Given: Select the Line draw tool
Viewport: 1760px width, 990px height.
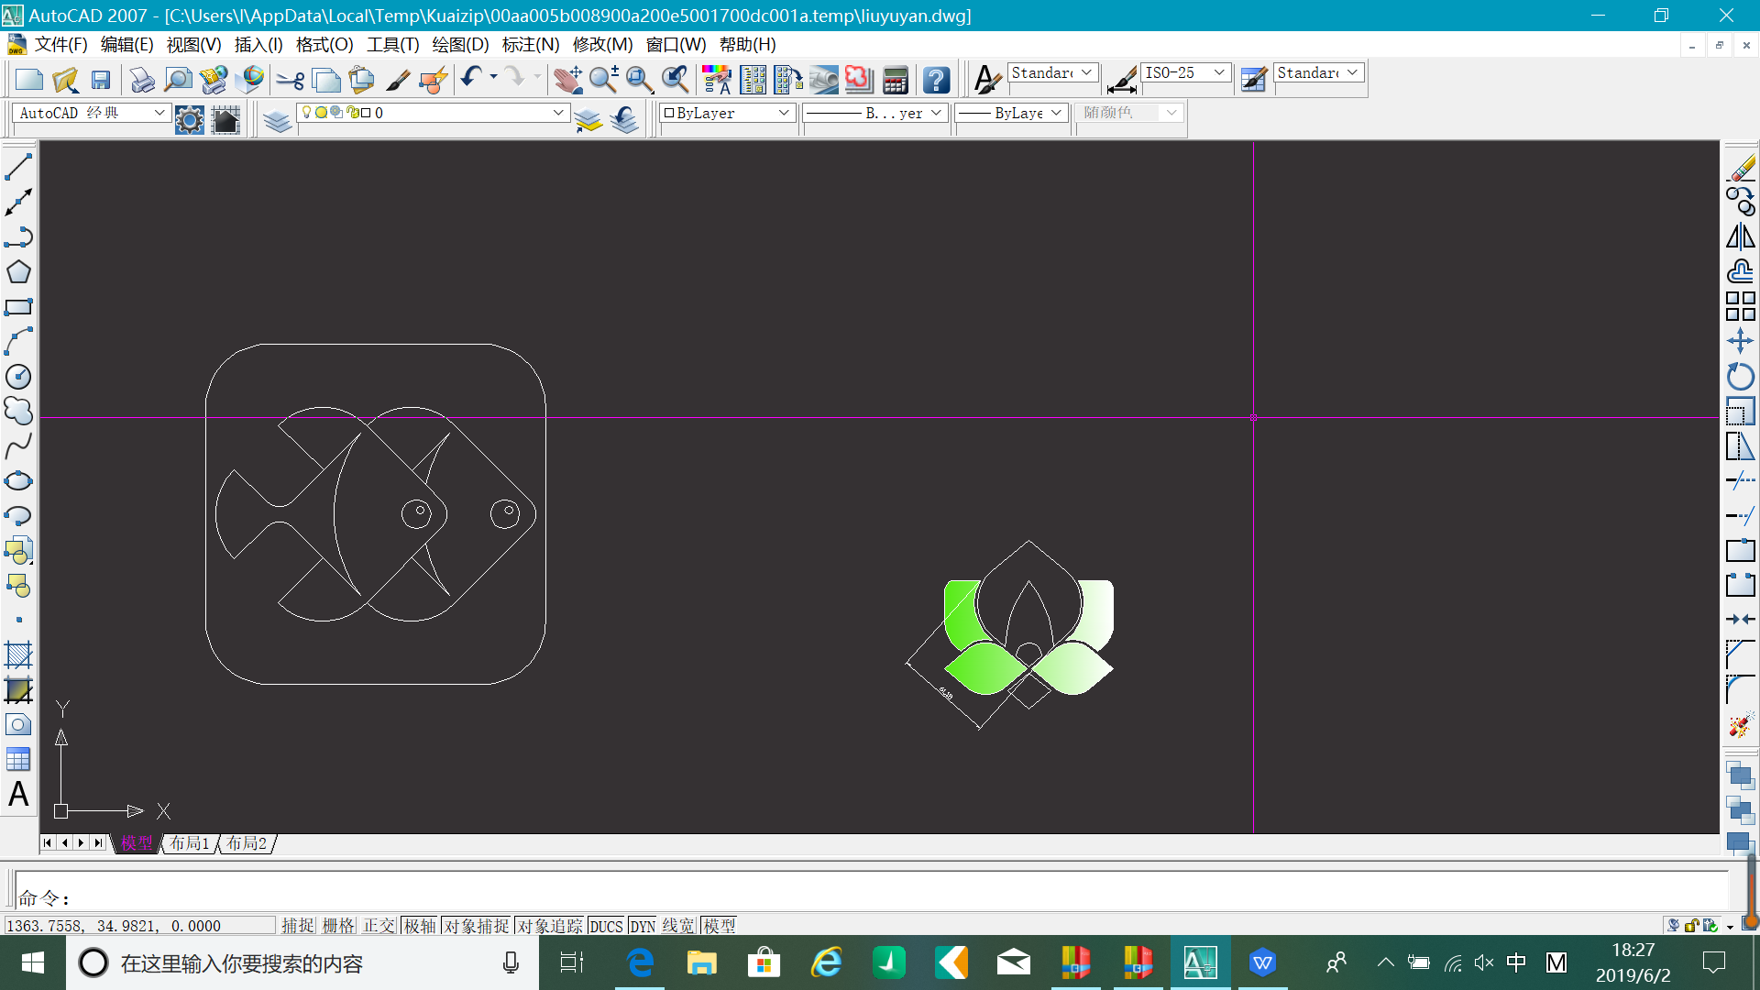Looking at the screenshot, I should click(x=18, y=167).
